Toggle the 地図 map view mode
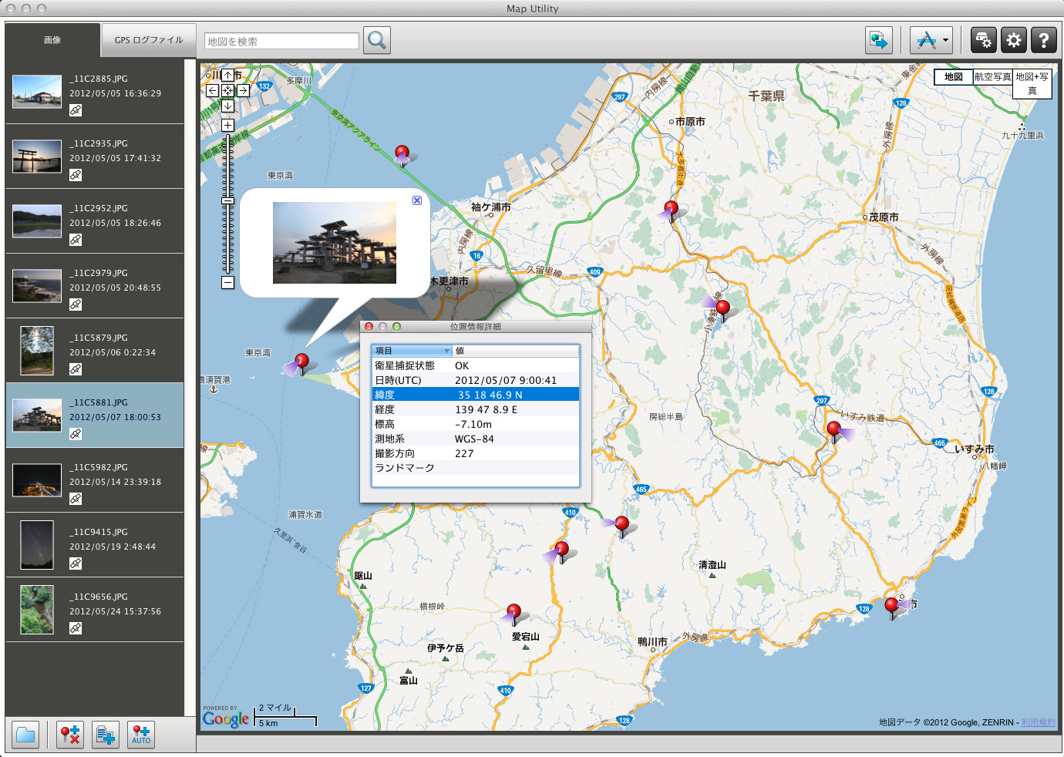The height and width of the screenshot is (757, 1064). 953,77
